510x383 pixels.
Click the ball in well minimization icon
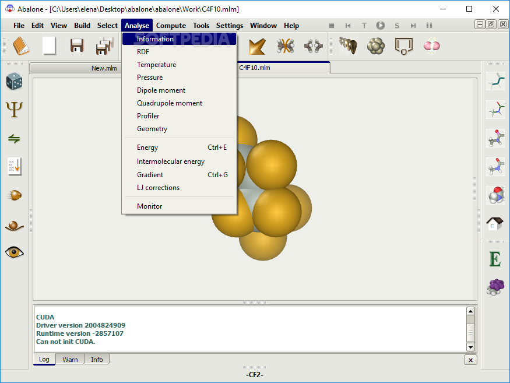[15, 225]
